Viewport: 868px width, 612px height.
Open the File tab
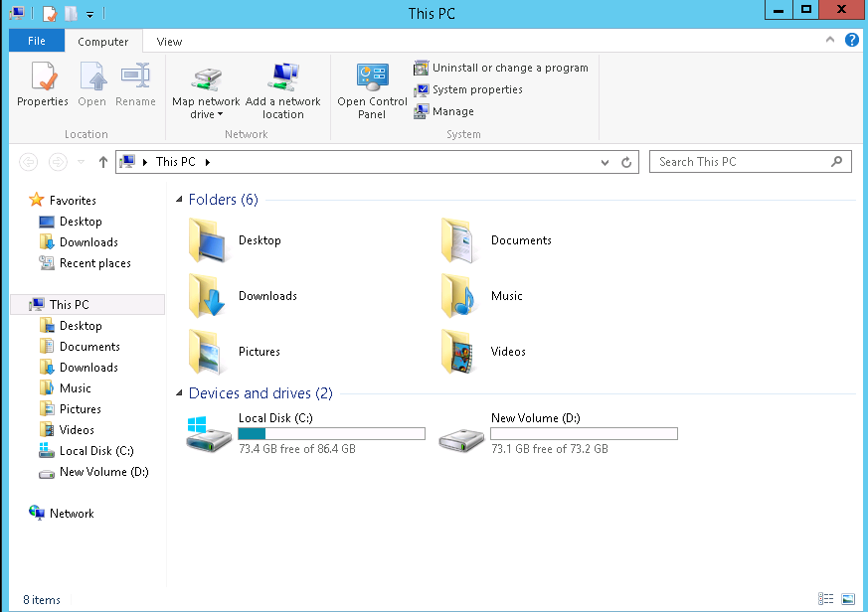point(37,41)
